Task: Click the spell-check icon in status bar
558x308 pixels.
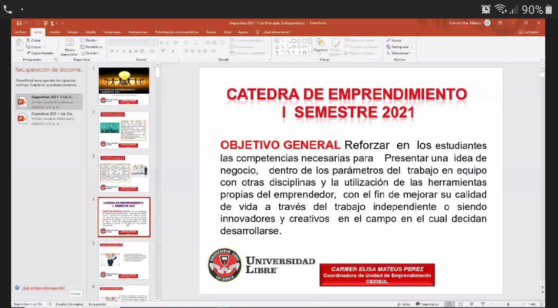Action: (49, 304)
